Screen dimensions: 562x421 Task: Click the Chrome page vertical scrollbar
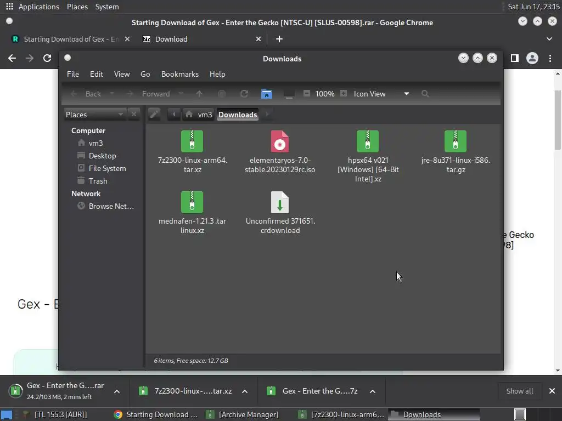coord(558,120)
